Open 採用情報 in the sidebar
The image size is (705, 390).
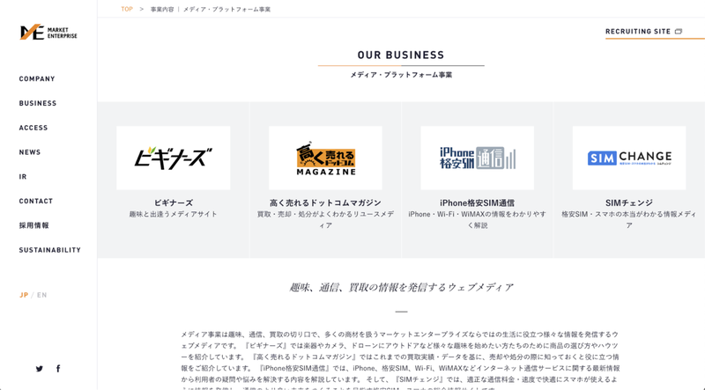(x=34, y=226)
